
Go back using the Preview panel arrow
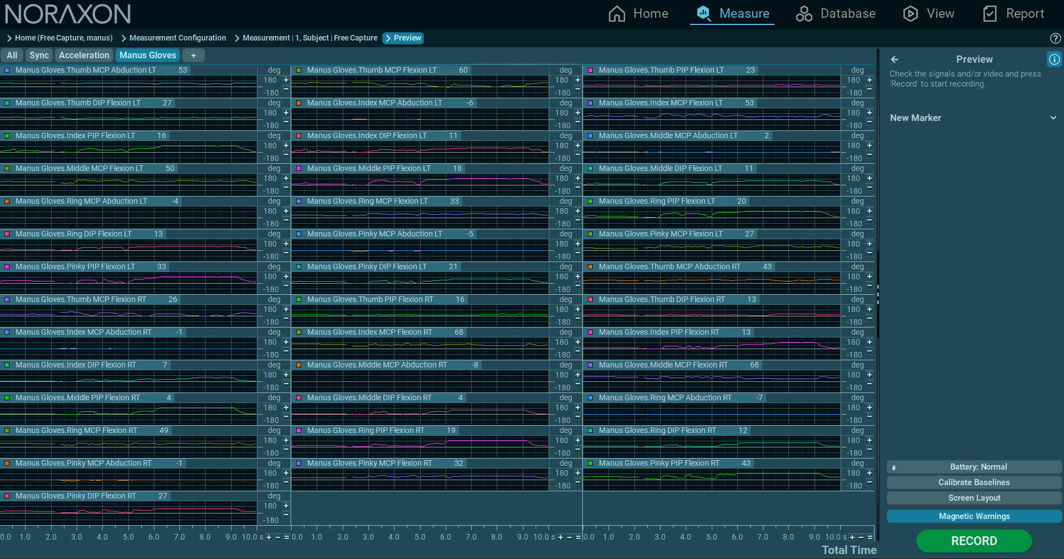(895, 59)
